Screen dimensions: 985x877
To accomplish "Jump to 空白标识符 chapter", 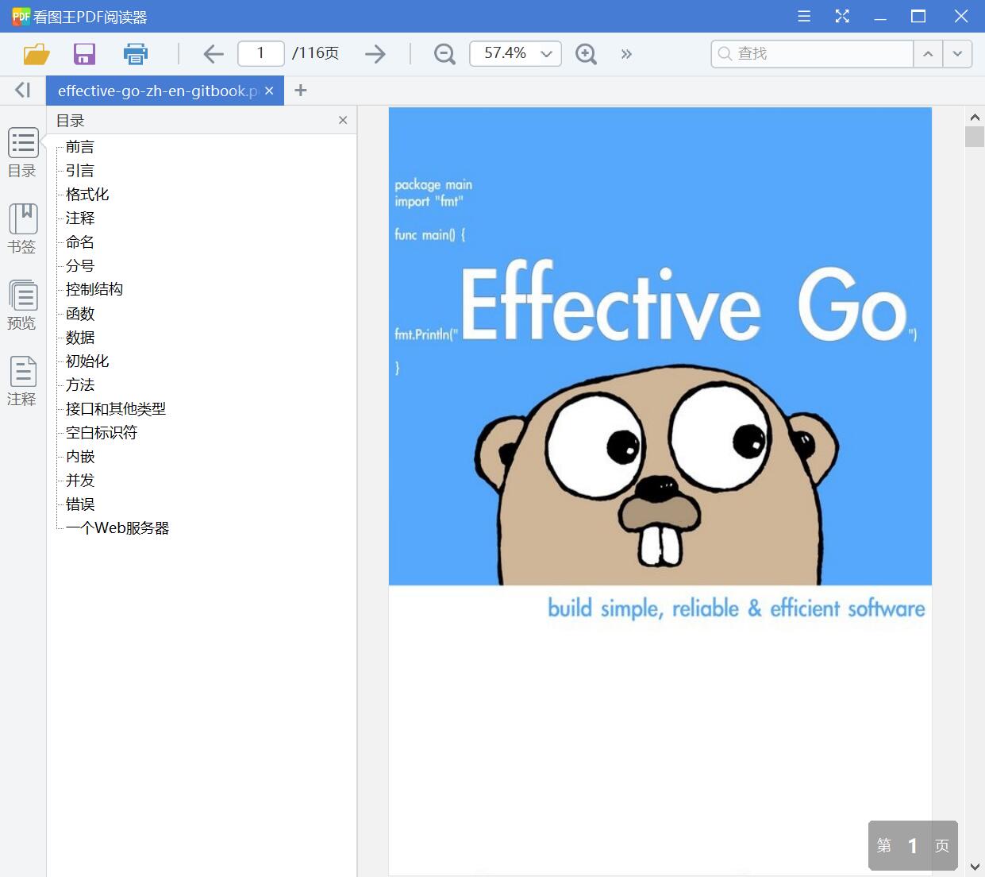I will tap(102, 433).
